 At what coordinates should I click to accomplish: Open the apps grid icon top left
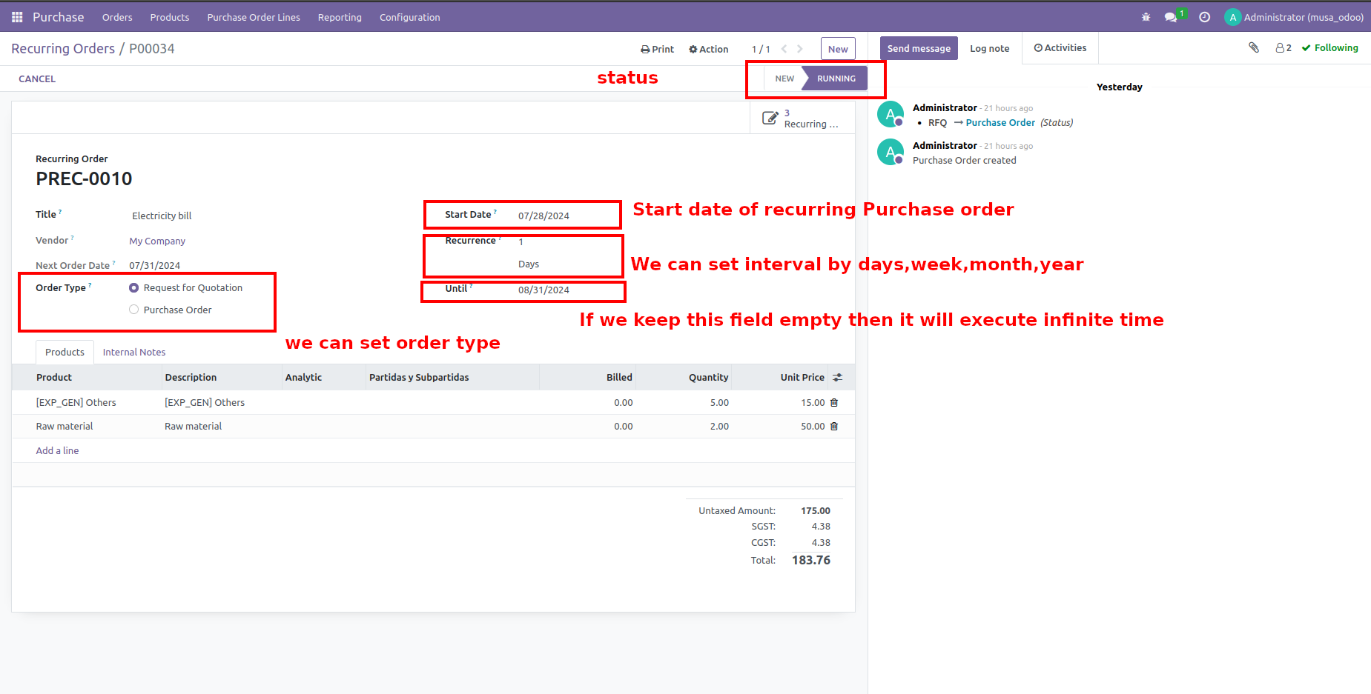pyautogui.click(x=16, y=16)
